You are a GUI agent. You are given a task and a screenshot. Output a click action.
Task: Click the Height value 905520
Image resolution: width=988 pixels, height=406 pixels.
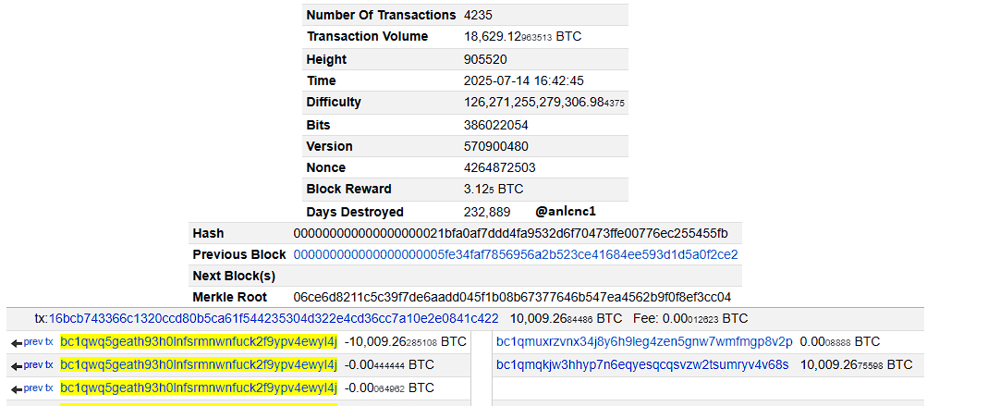(485, 59)
